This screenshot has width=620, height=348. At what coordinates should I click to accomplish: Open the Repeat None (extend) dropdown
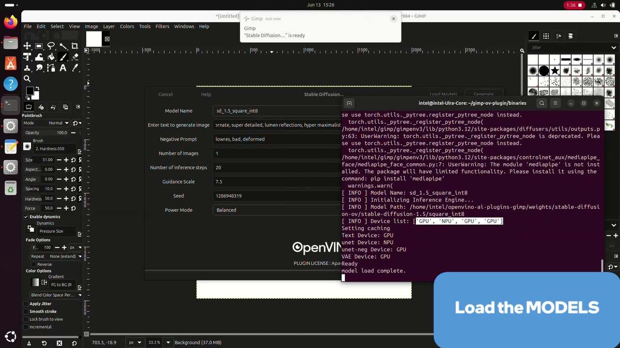point(63,256)
